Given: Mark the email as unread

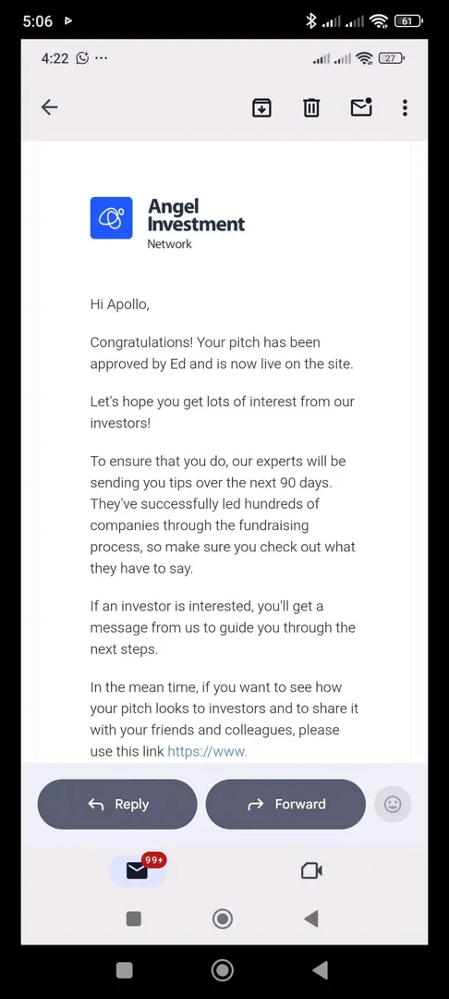Looking at the screenshot, I should pyautogui.click(x=361, y=107).
